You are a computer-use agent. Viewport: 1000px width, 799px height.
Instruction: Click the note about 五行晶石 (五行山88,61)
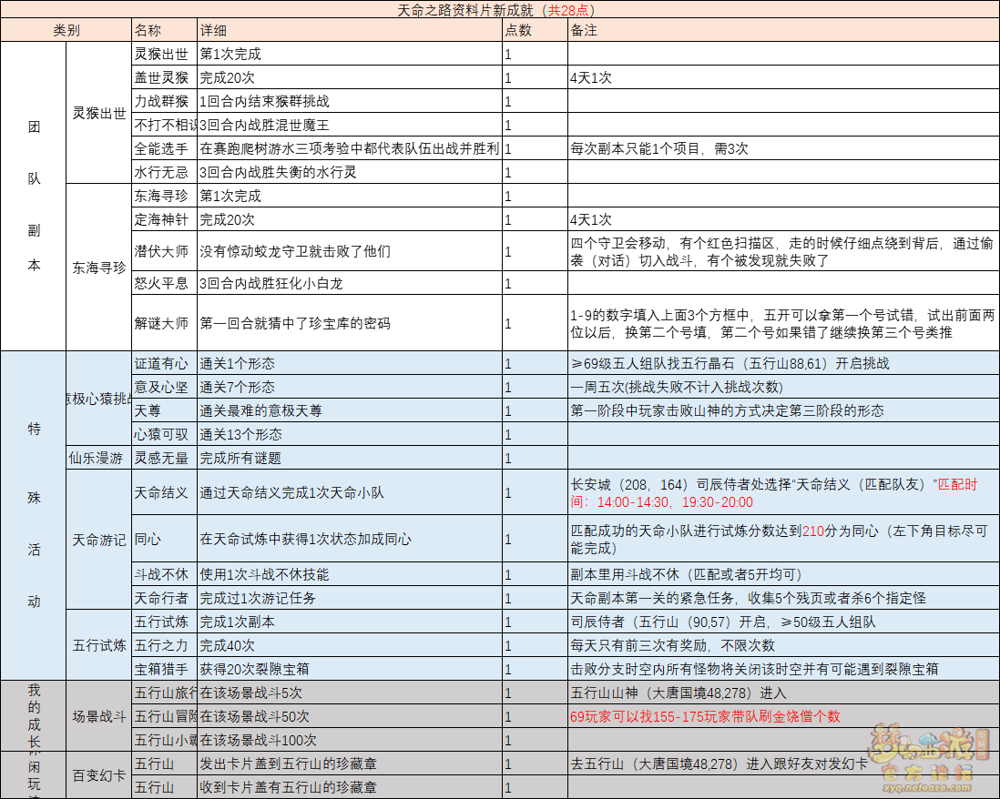pos(784,363)
